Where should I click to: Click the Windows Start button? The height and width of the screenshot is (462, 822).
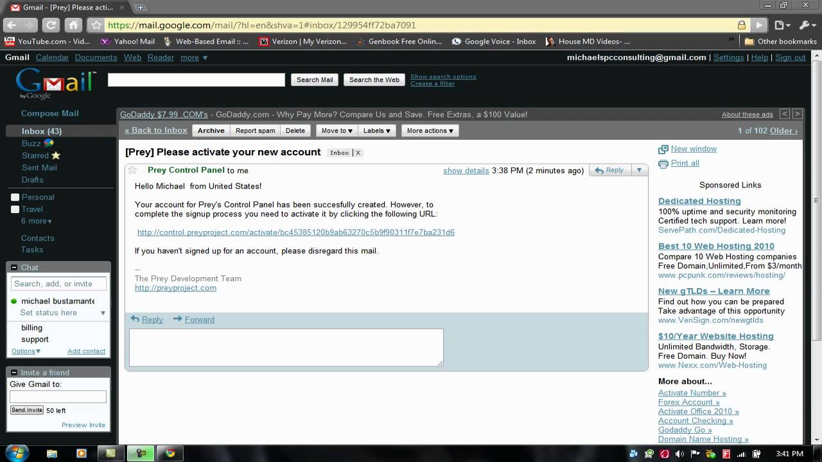[17, 453]
